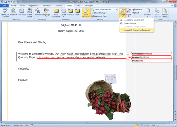
Task: Switch to the Developer tab
Action: pos(88,5)
